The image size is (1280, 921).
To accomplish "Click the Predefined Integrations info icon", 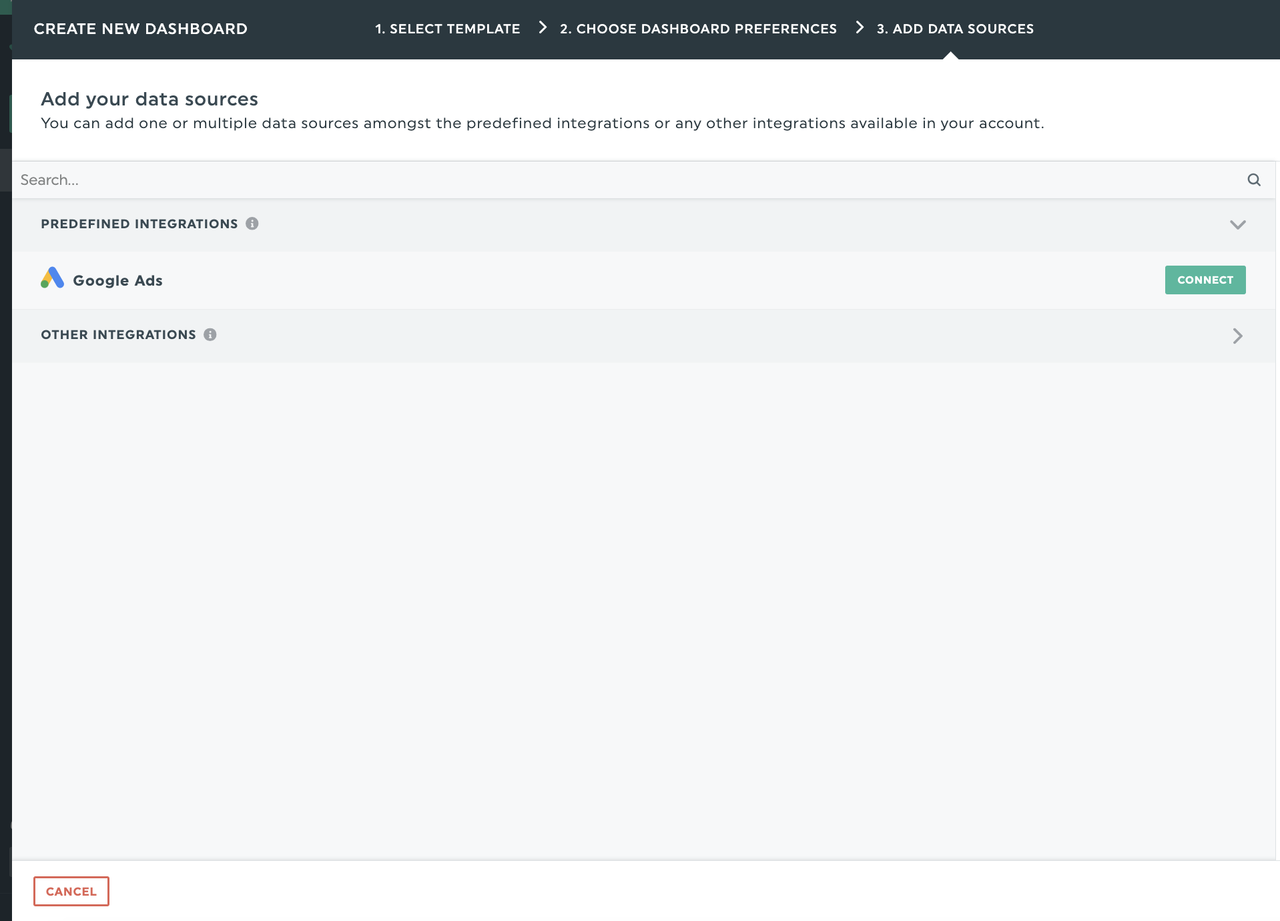I will coord(252,224).
